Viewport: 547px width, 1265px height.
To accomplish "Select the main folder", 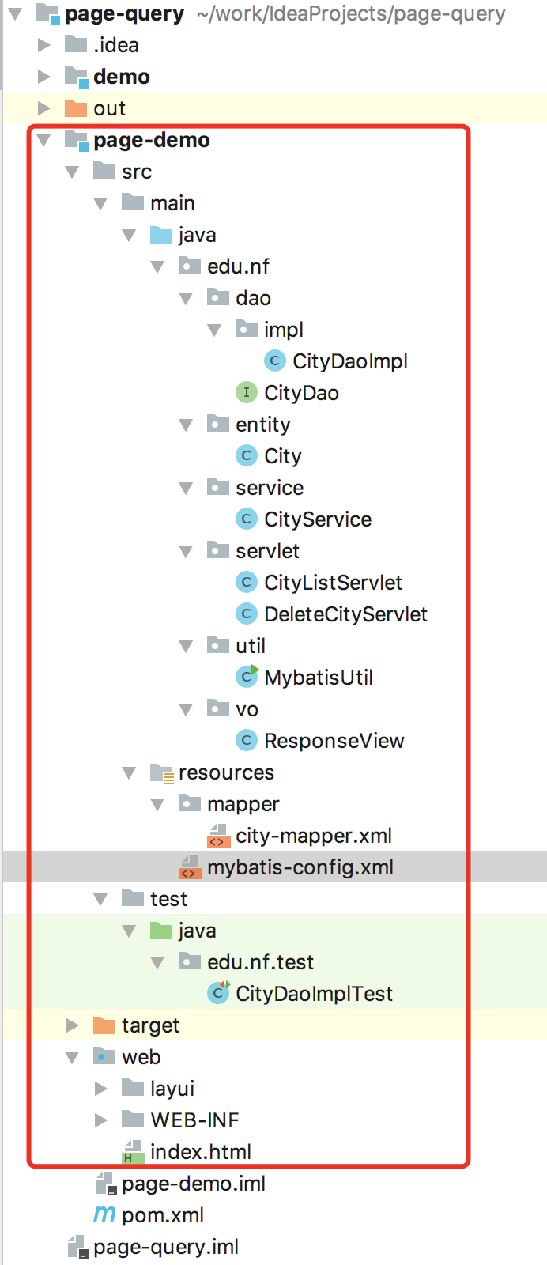I will click(x=172, y=203).
